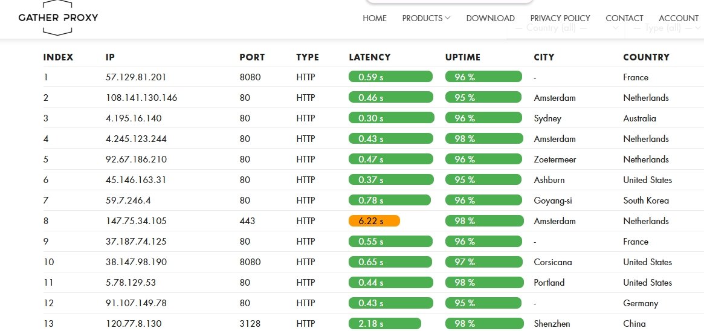704x331 pixels.
Task: Go to the DOWNLOAD page
Action: pos(490,18)
